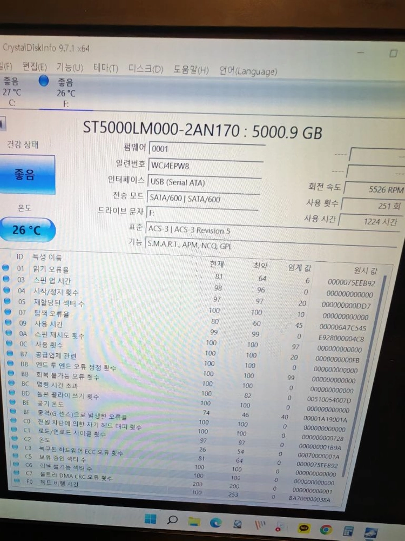Click status icon for 스핀 업 시간 row

coord(6,279)
